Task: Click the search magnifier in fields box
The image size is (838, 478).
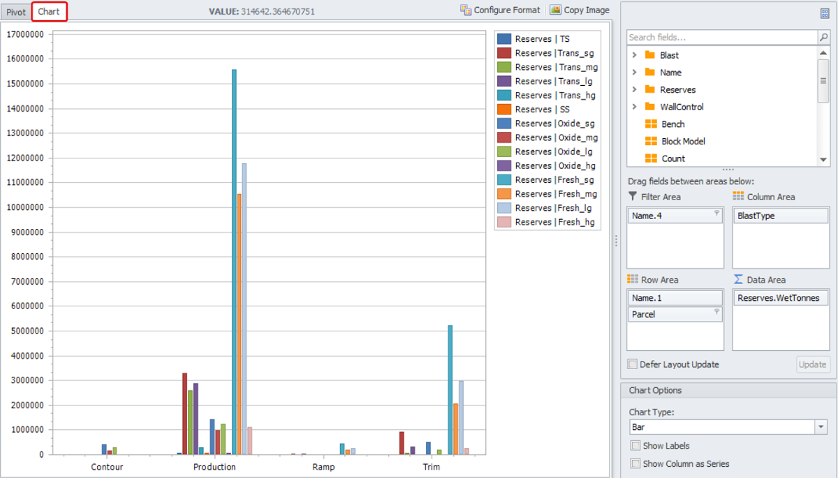Action: [x=824, y=37]
